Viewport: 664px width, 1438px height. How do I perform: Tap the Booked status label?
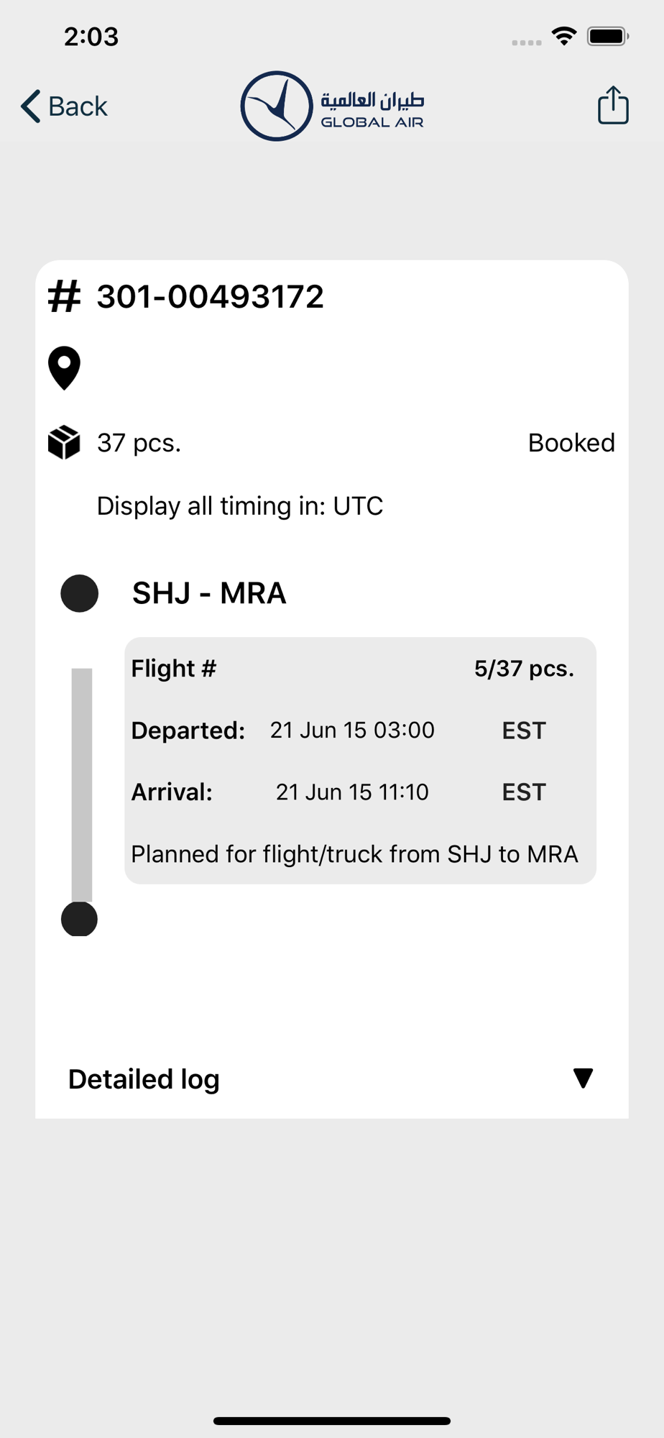tap(571, 443)
